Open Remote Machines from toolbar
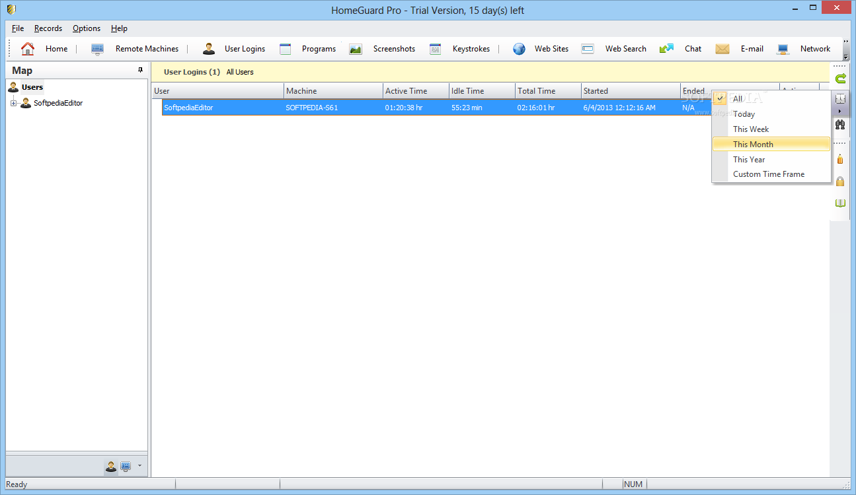 [x=135, y=49]
